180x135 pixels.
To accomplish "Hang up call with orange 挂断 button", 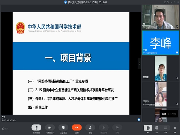I will (77, 127).
